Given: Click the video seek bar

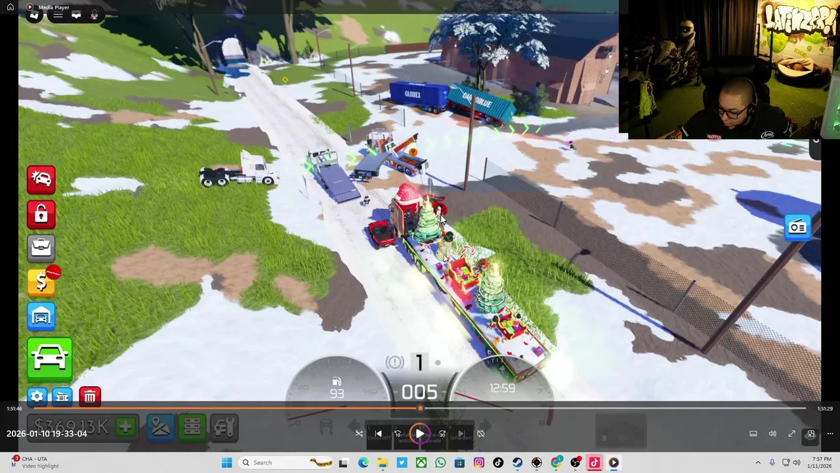Looking at the screenshot, I should click(420, 409).
